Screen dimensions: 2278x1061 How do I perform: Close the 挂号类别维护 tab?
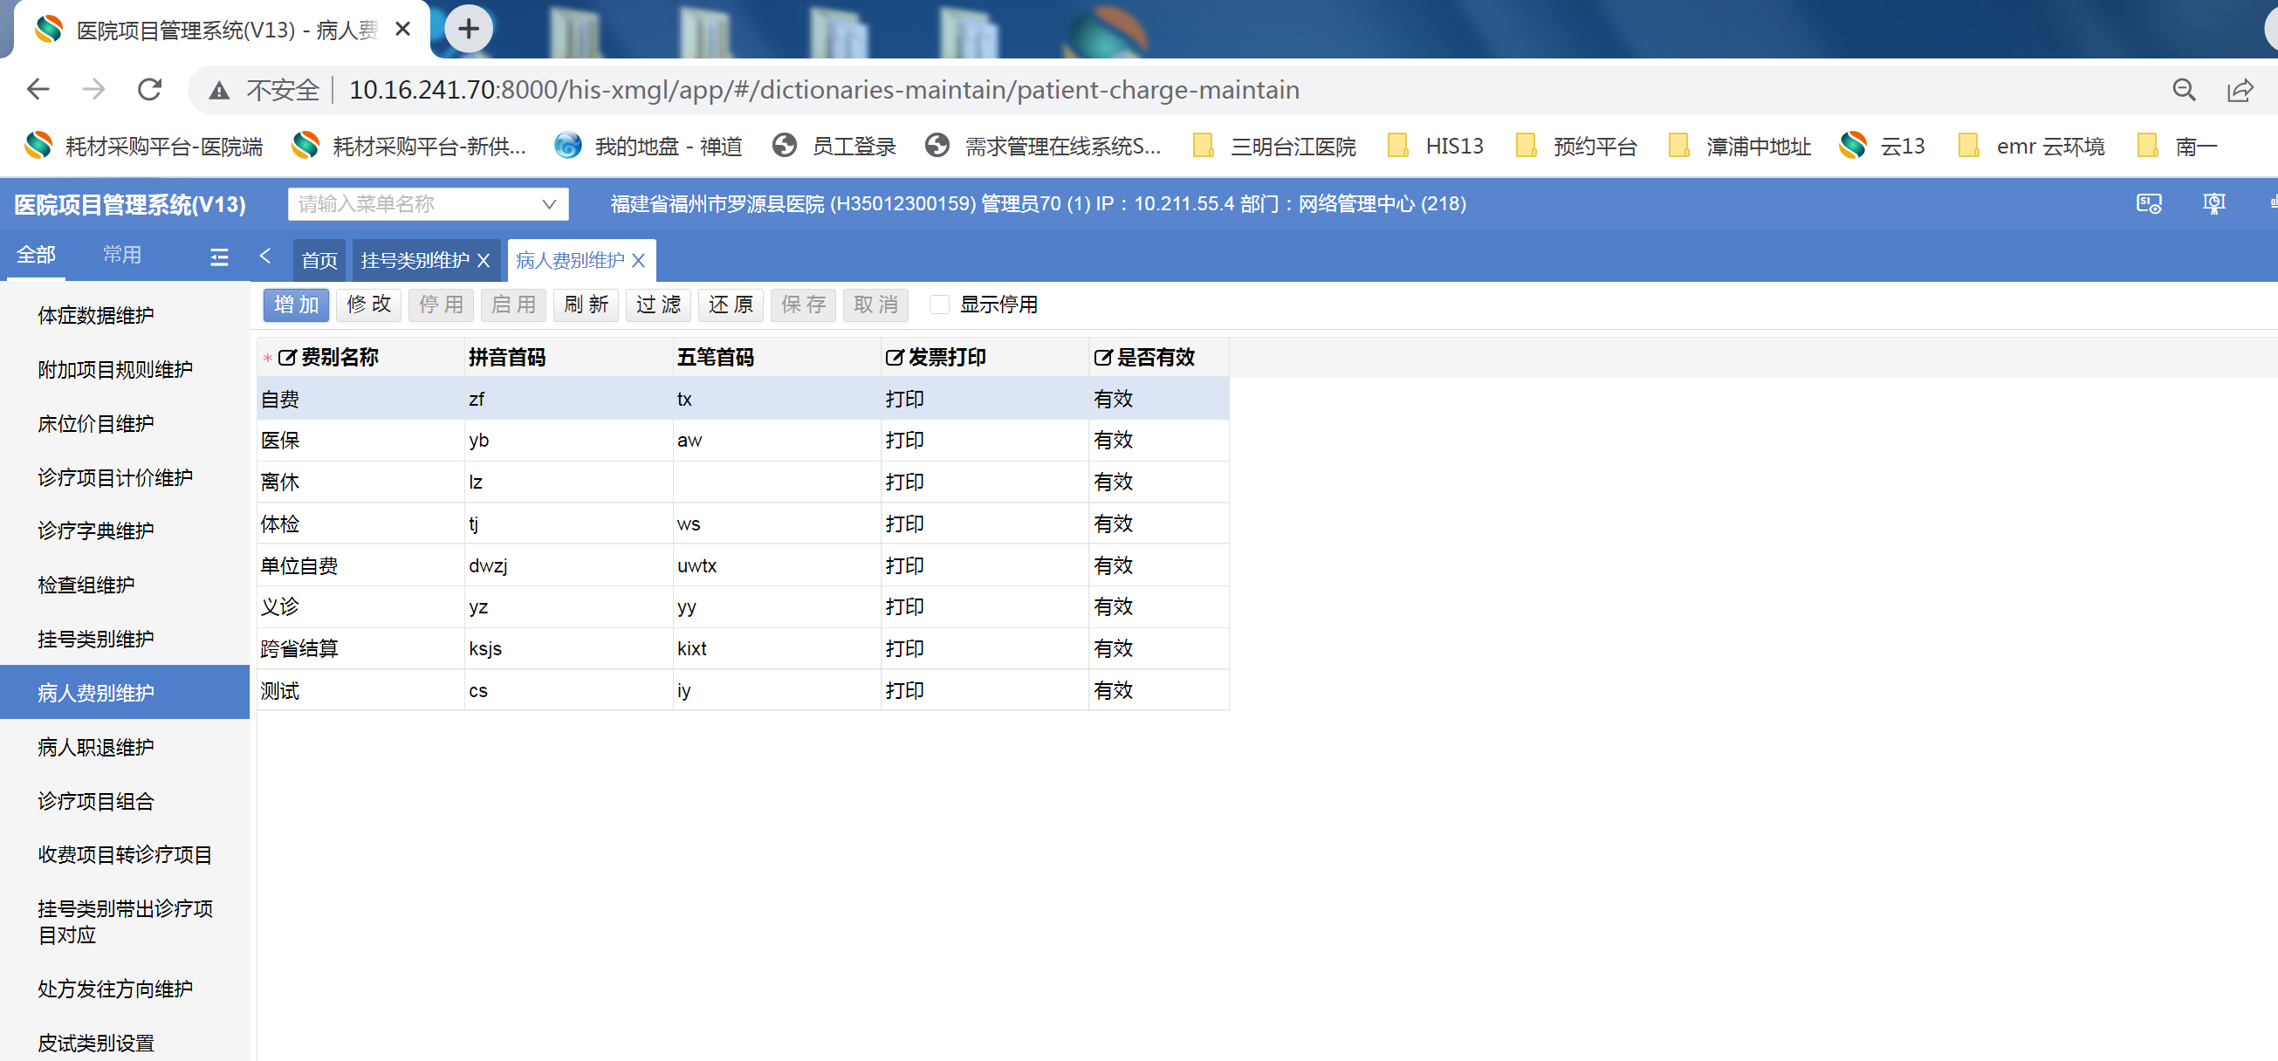(x=484, y=260)
